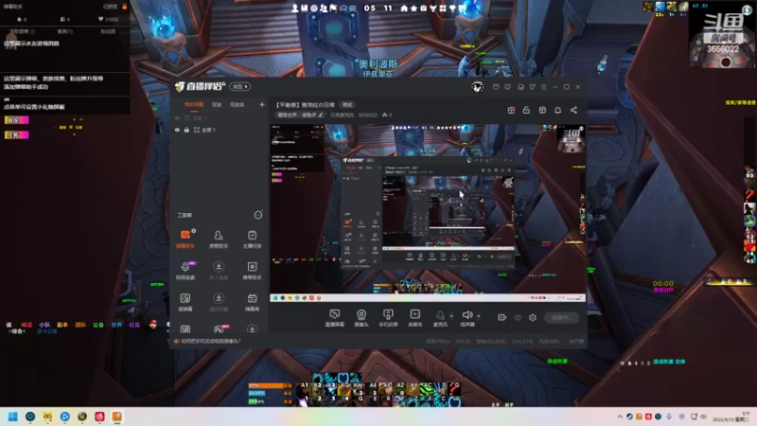The height and width of the screenshot is (426, 757).
Task: Click the unlock padlock icon in room header
Action: click(526, 110)
